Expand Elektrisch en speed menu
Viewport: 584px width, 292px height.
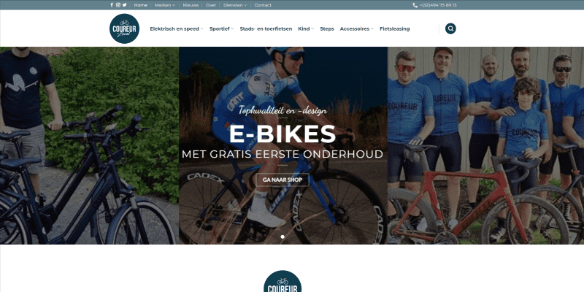[177, 28]
